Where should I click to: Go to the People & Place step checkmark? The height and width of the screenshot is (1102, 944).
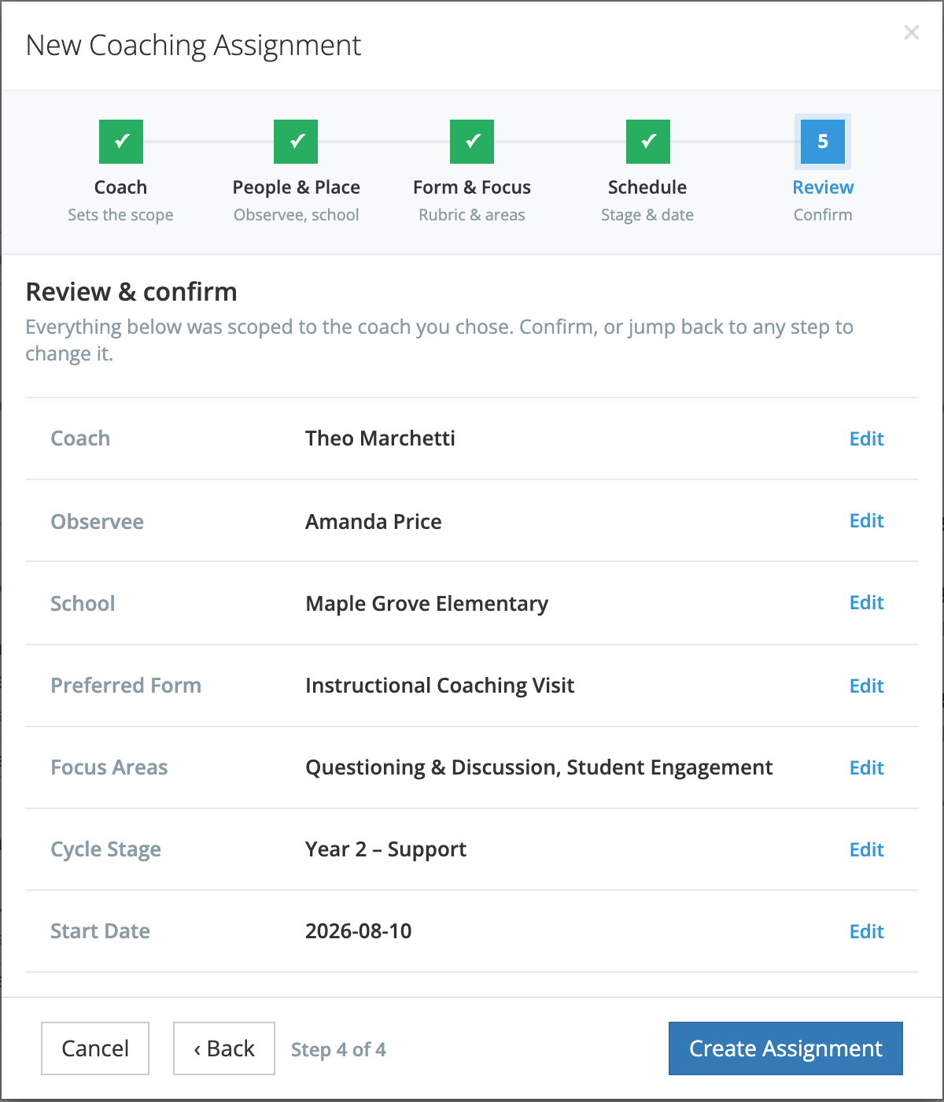tap(296, 142)
